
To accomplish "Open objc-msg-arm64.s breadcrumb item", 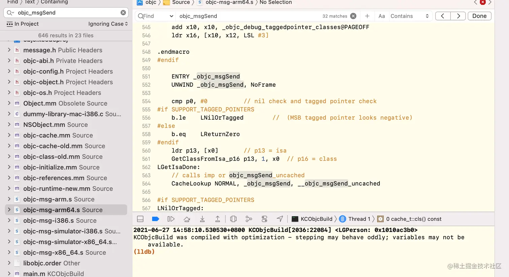I will (x=225, y=2).
